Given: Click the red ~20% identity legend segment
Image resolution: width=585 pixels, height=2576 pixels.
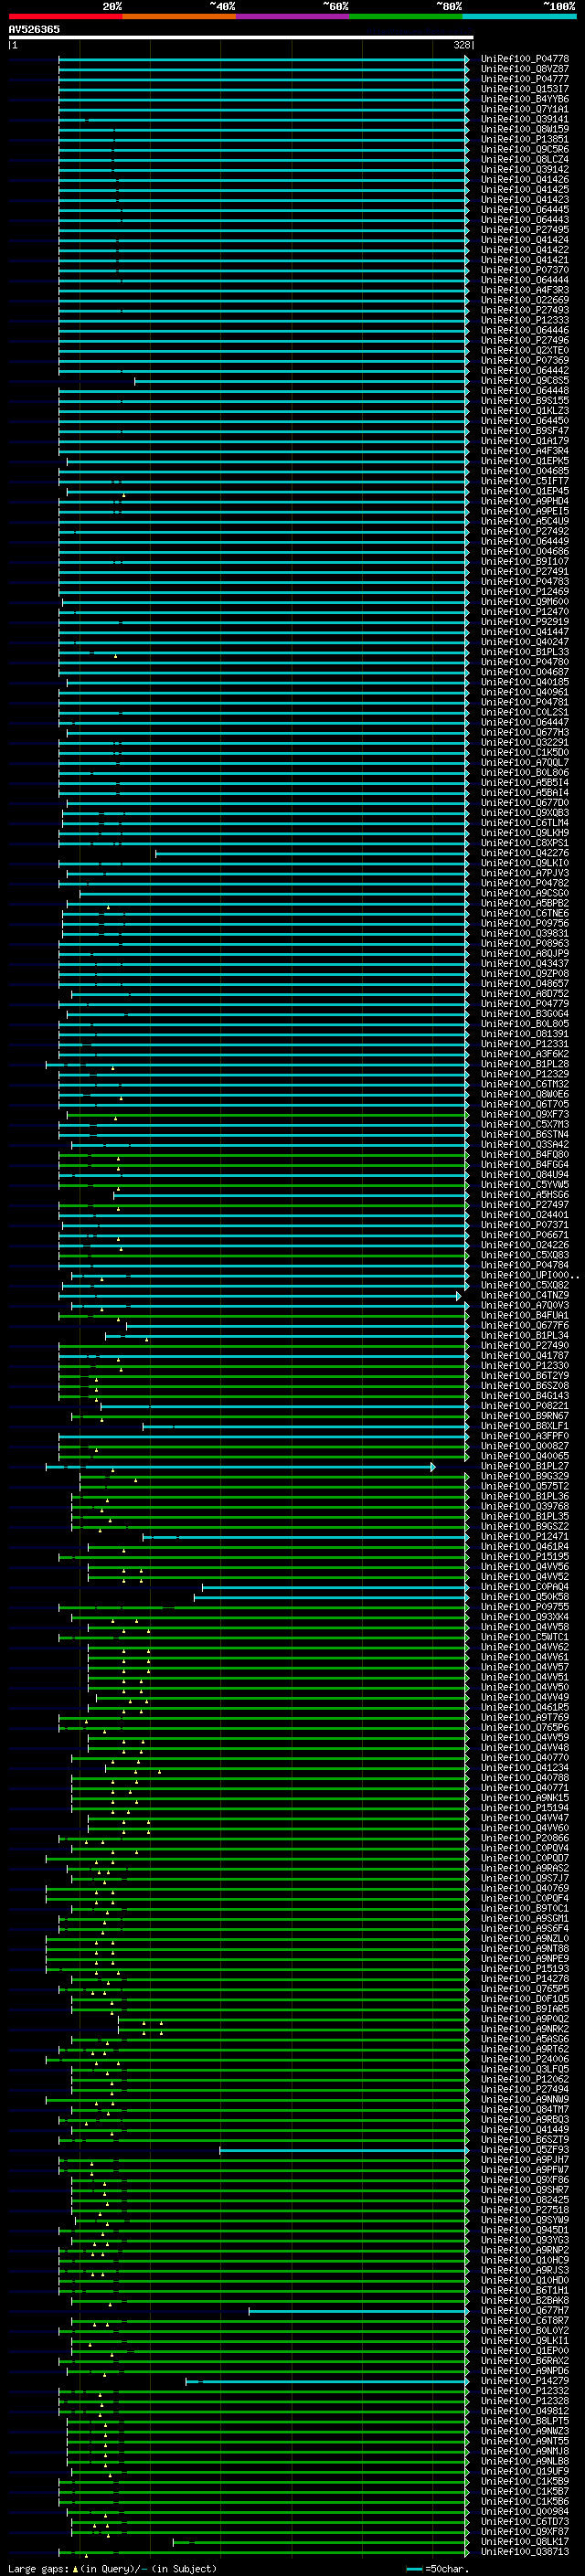Looking at the screenshot, I should [x=65, y=16].
